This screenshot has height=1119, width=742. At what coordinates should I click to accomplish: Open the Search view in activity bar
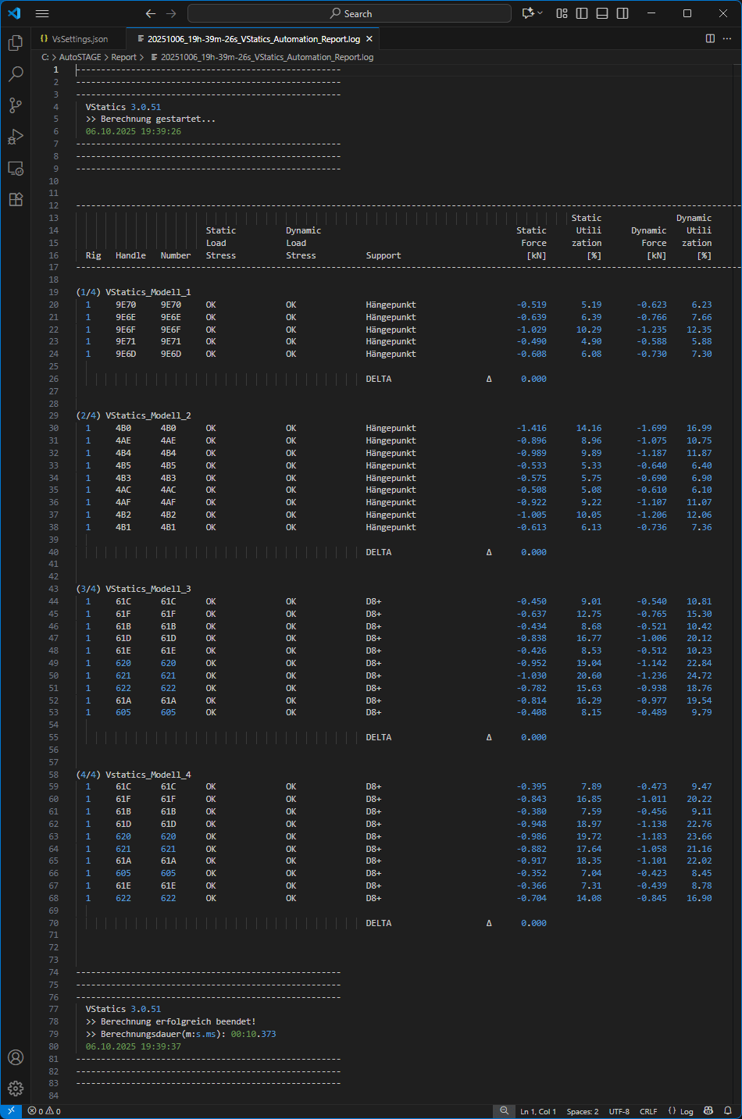[16, 74]
